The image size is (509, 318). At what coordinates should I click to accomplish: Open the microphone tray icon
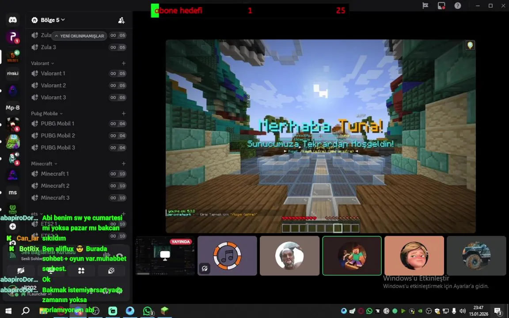(454, 311)
